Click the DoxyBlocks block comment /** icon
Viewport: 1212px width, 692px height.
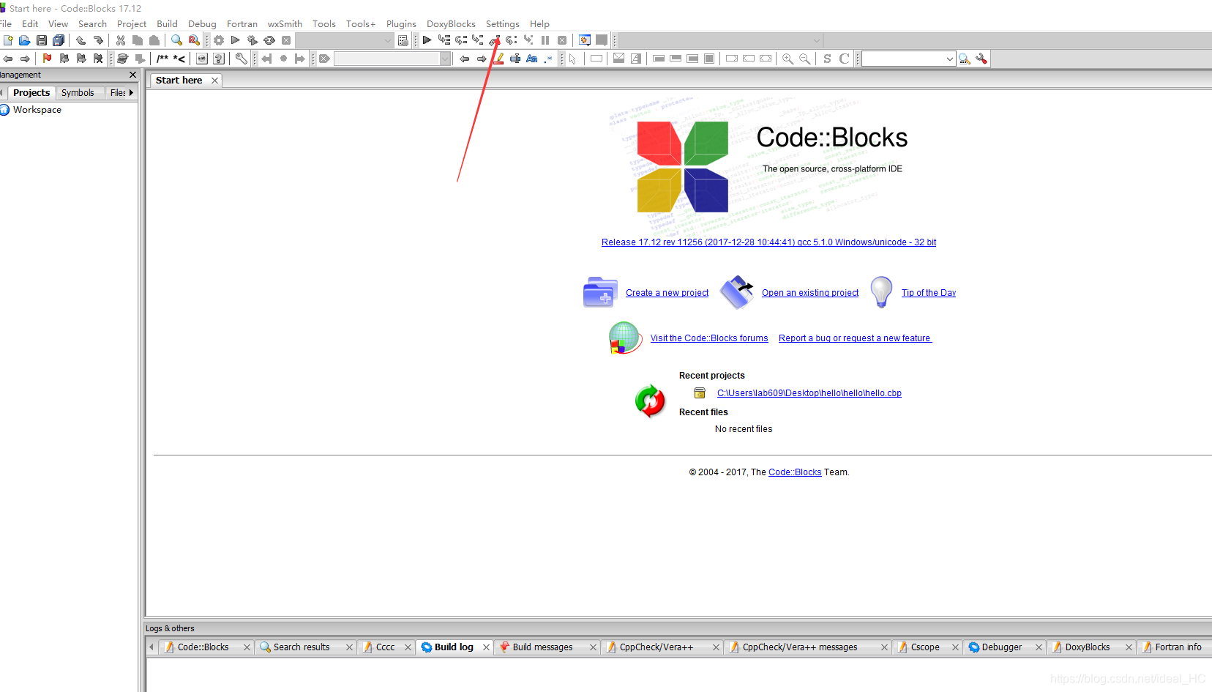(162, 59)
